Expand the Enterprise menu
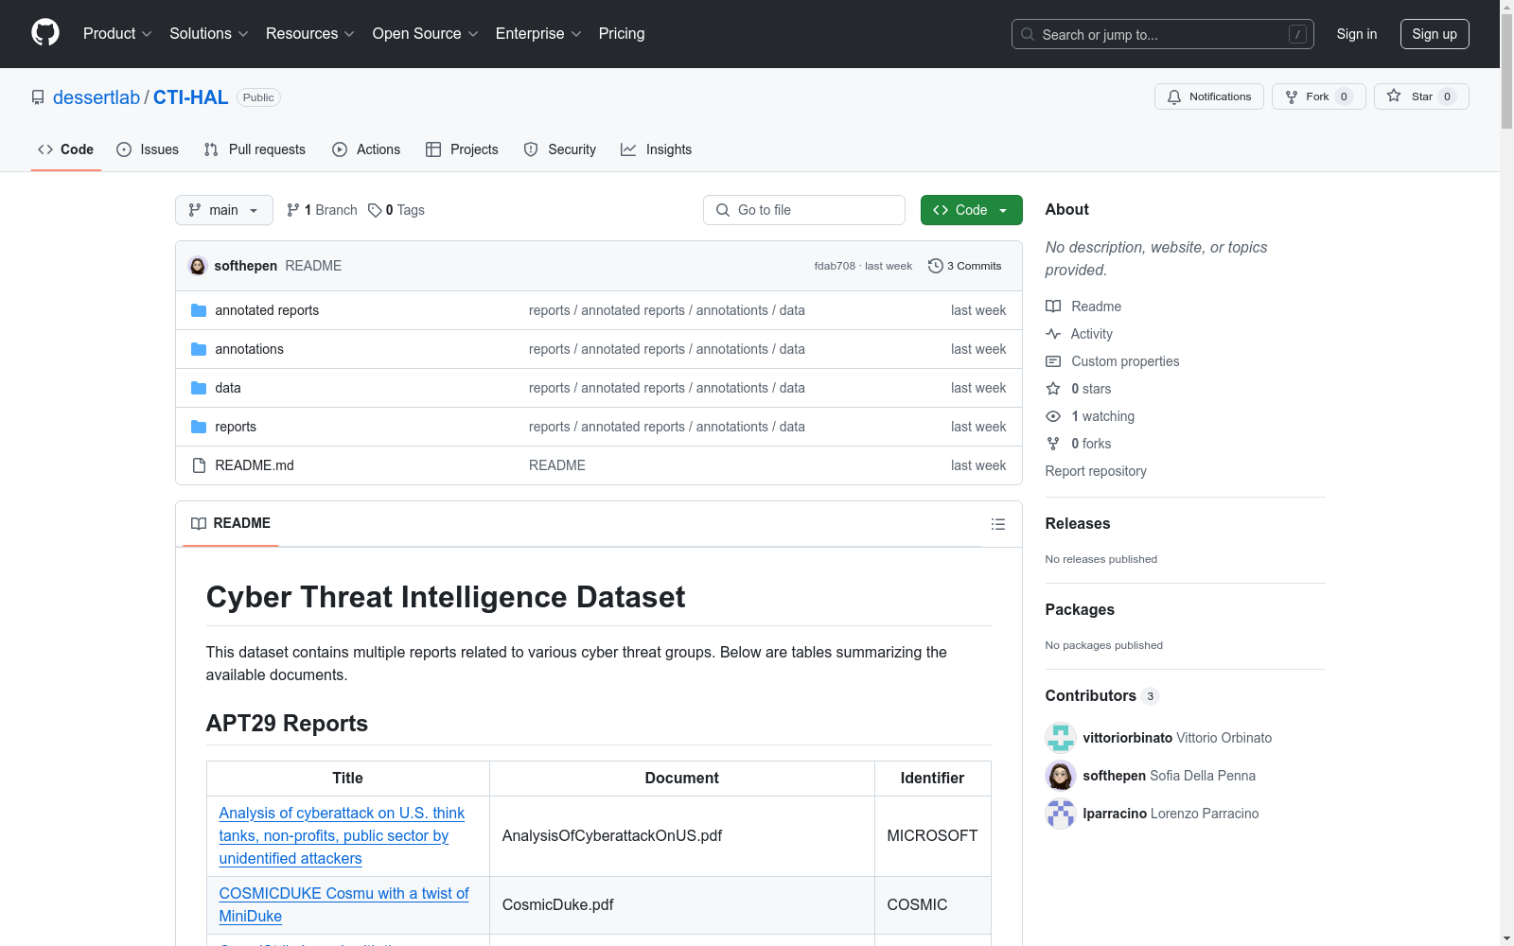Viewport: 1514px width, 946px height. click(x=538, y=33)
